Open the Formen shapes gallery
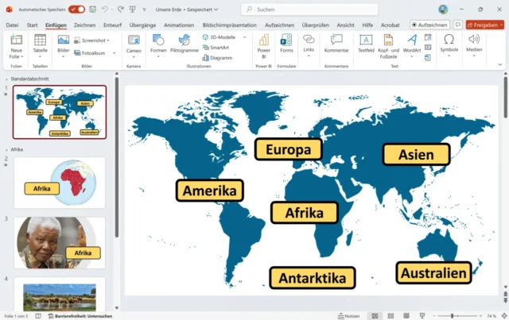 pyautogui.click(x=158, y=47)
